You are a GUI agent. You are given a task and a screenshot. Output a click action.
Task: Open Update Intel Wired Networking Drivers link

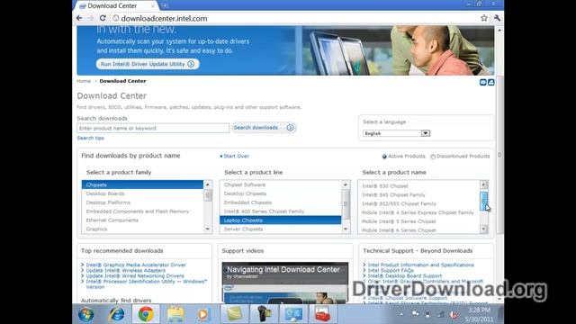[135, 276]
